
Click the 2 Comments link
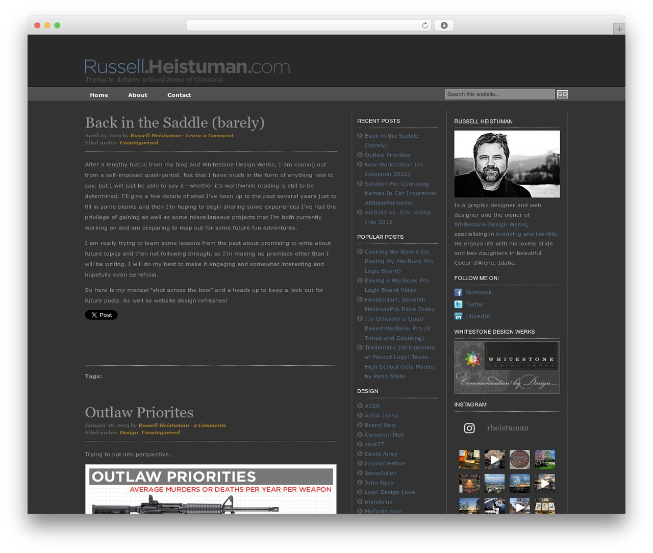click(209, 425)
